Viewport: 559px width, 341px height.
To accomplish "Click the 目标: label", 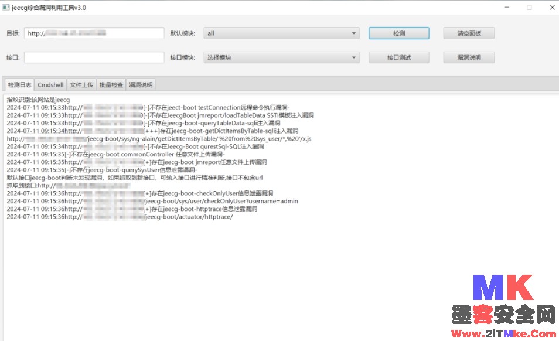I will 13,33.
